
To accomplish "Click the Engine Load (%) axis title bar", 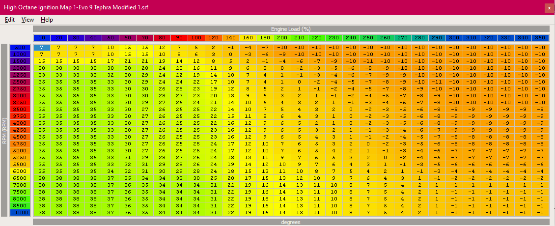I will (290, 29).
